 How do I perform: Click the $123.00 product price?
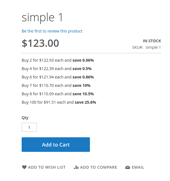tap(40, 43)
